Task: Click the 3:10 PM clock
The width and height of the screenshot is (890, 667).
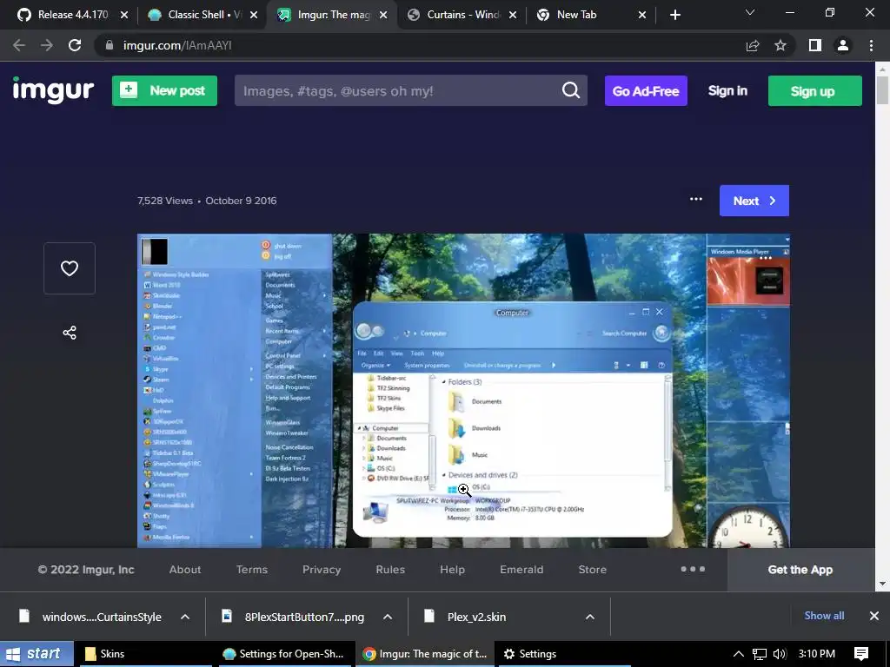Action: pyautogui.click(x=817, y=654)
